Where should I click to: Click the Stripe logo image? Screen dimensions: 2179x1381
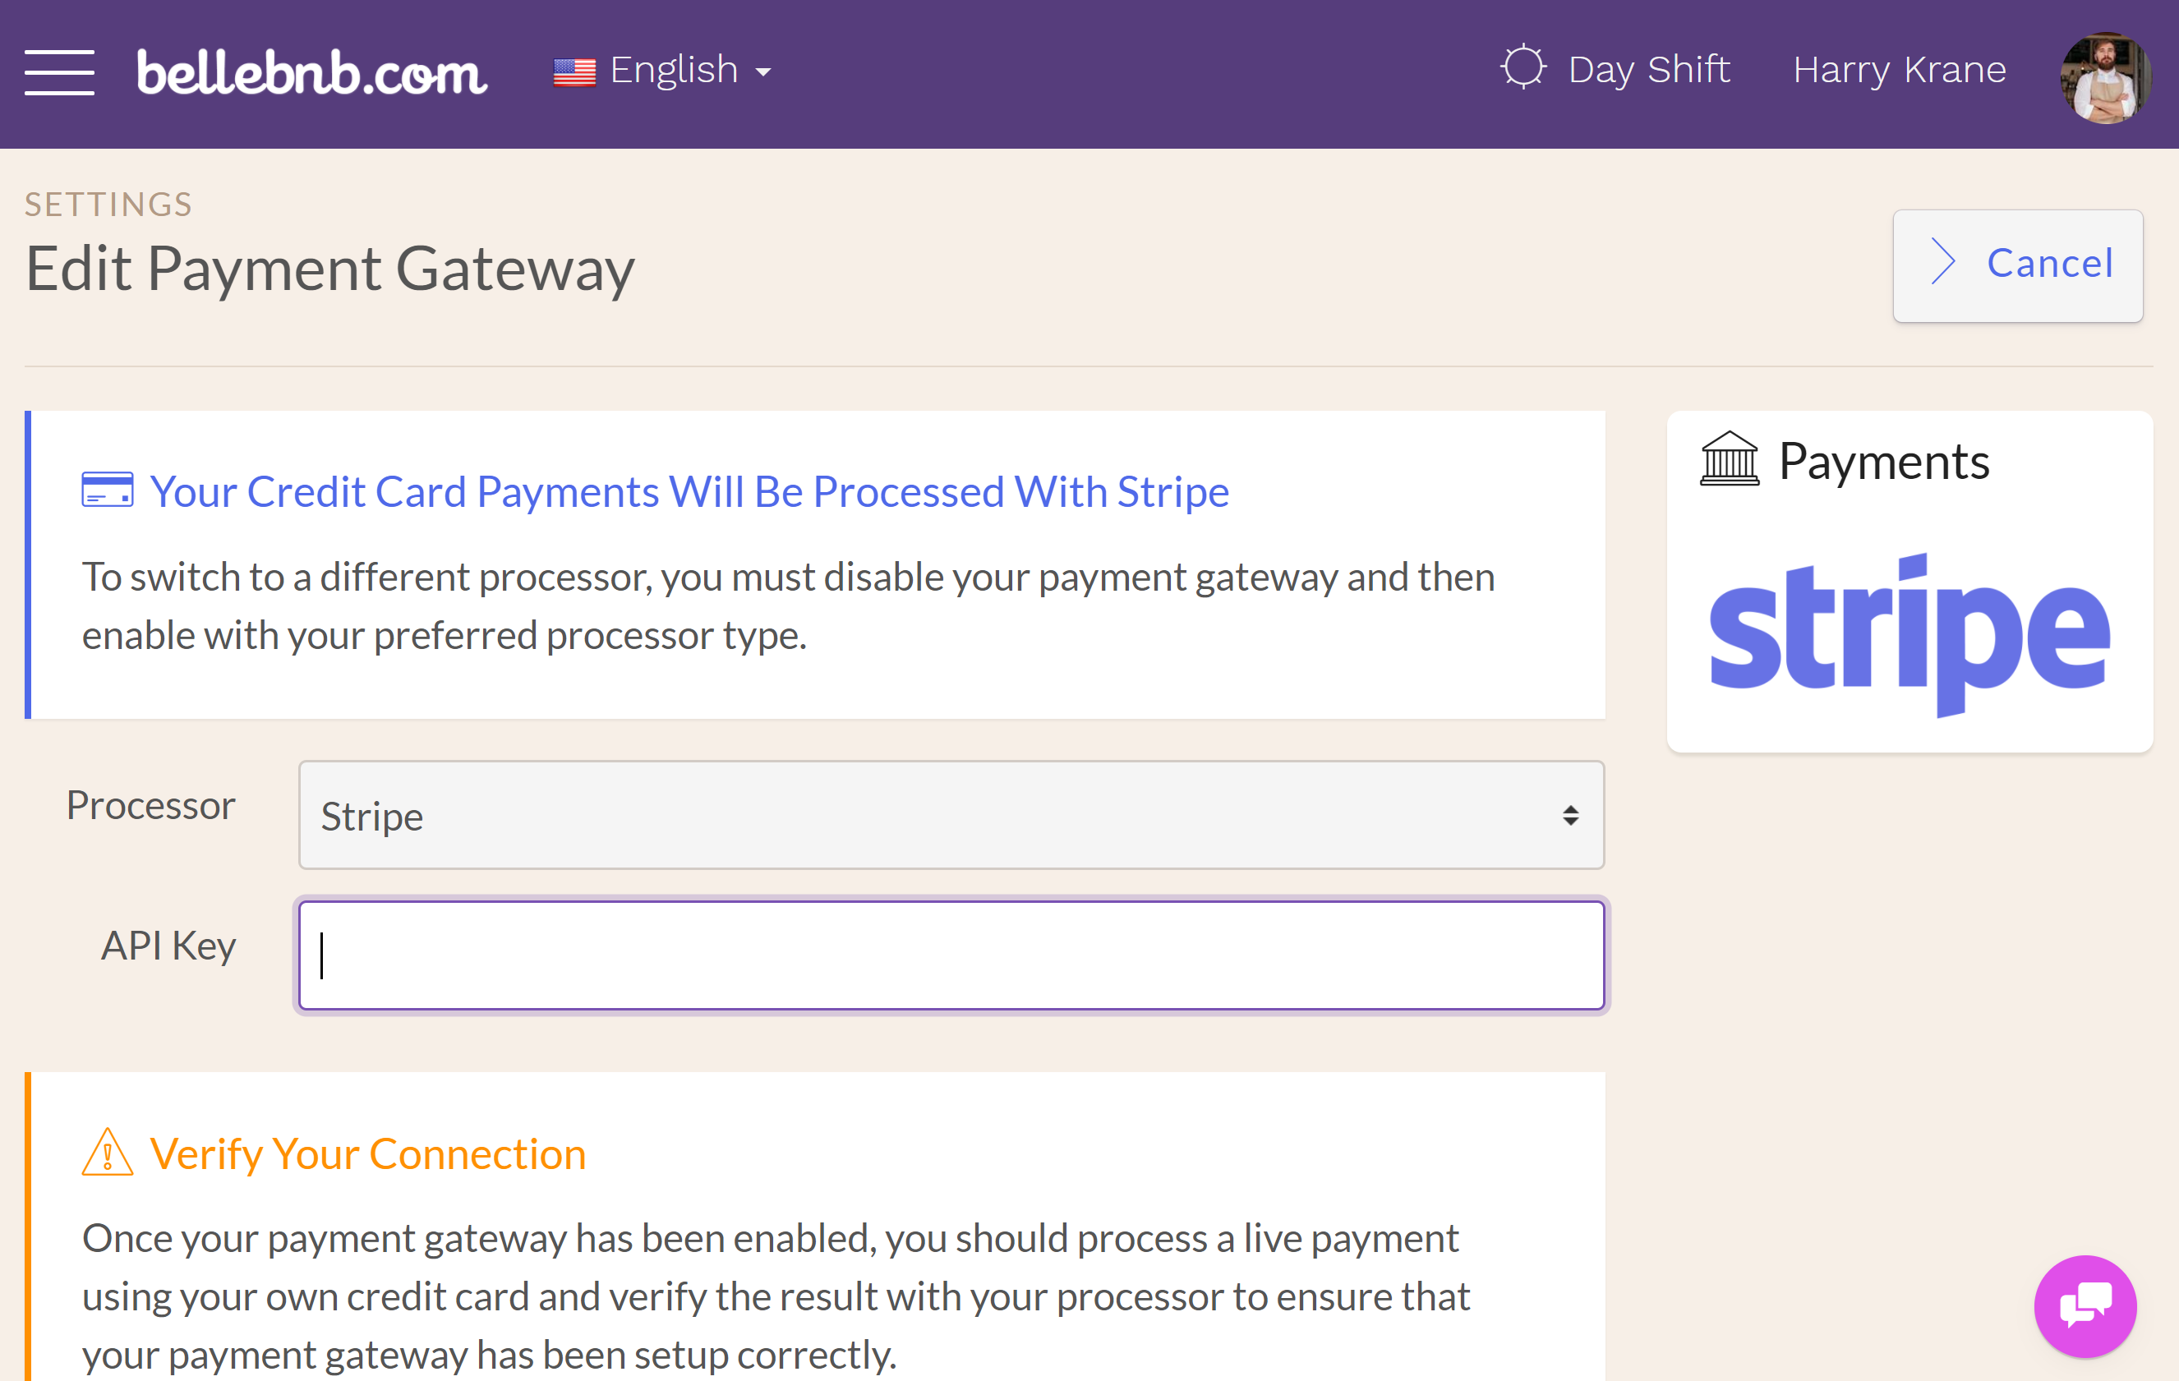[x=1910, y=634]
